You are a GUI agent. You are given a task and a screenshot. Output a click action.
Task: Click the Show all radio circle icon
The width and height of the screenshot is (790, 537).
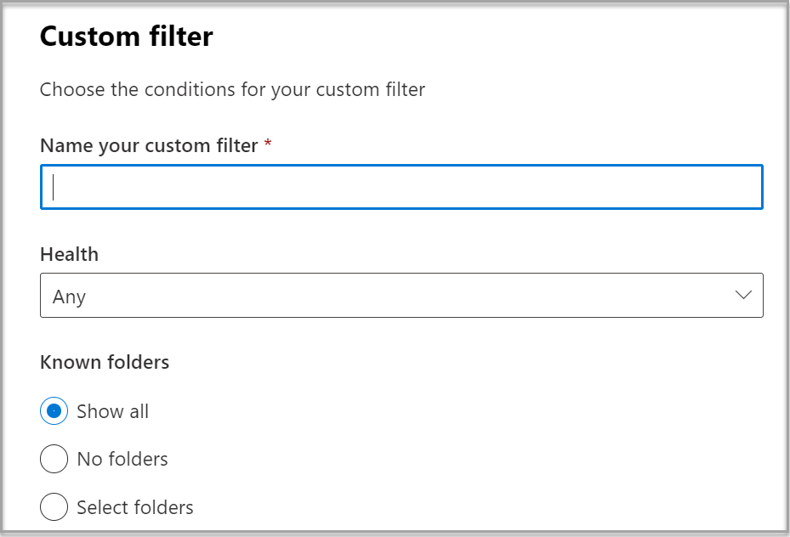54,410
